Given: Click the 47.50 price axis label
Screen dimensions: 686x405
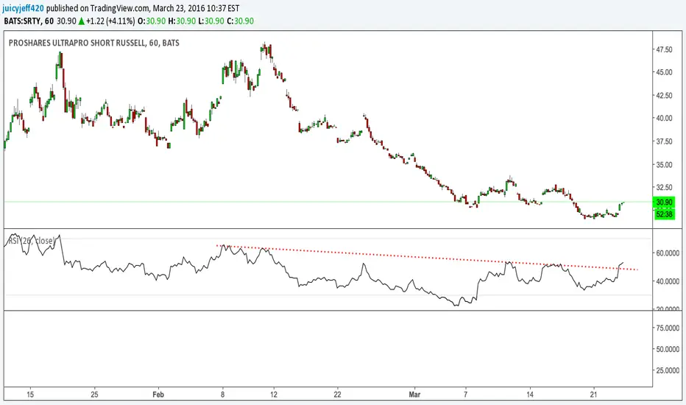Looking at the screenshot, I should (x=664, y=50).
